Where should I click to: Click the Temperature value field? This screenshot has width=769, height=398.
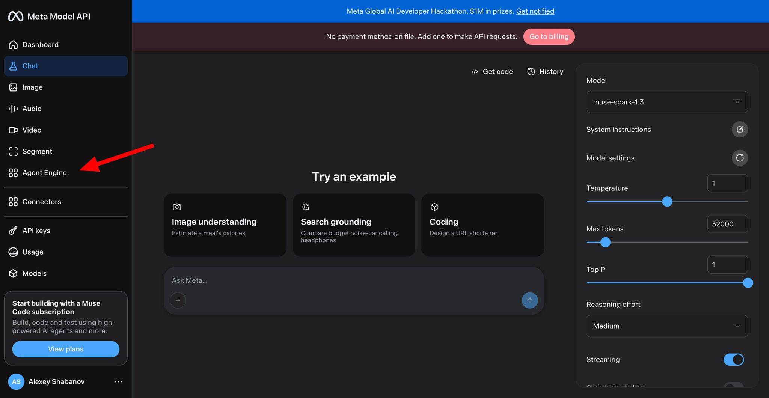click(x=728, y=184)
